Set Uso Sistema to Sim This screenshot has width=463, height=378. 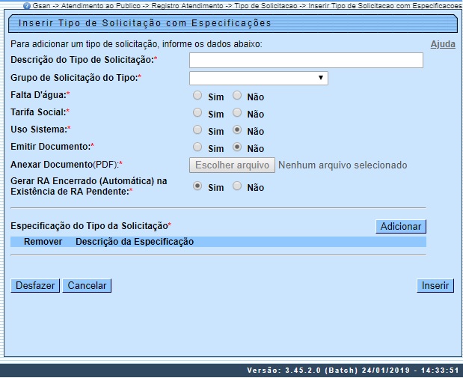[197, 130]
